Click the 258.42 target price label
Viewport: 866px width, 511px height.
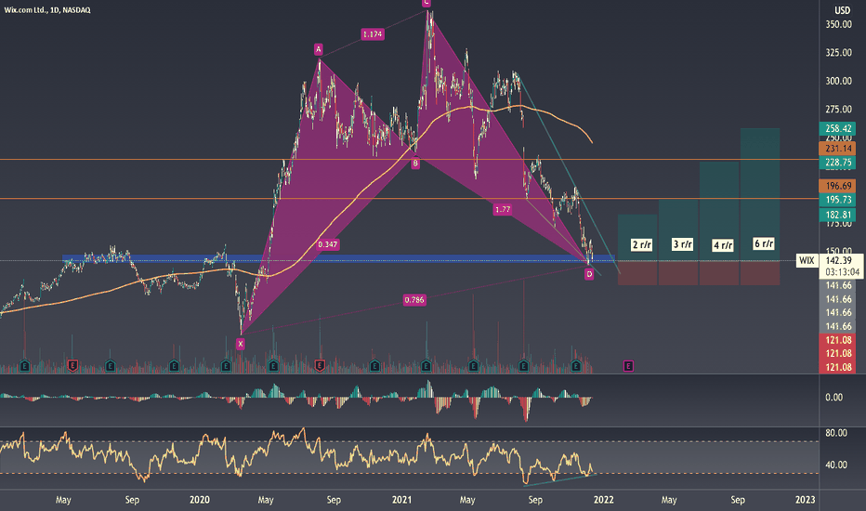838,129
